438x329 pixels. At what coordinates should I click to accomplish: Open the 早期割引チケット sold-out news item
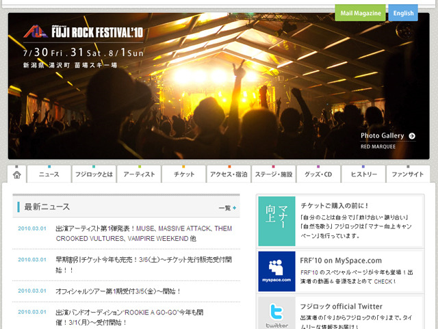pyautogui.click(x=144, y=265)
